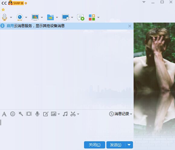
Task: Click the 发送(S) send button
Action: [x=116, y=145]
